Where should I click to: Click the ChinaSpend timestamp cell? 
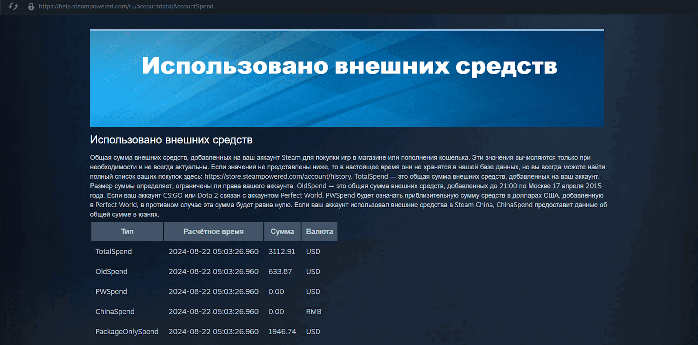point(213,312)
